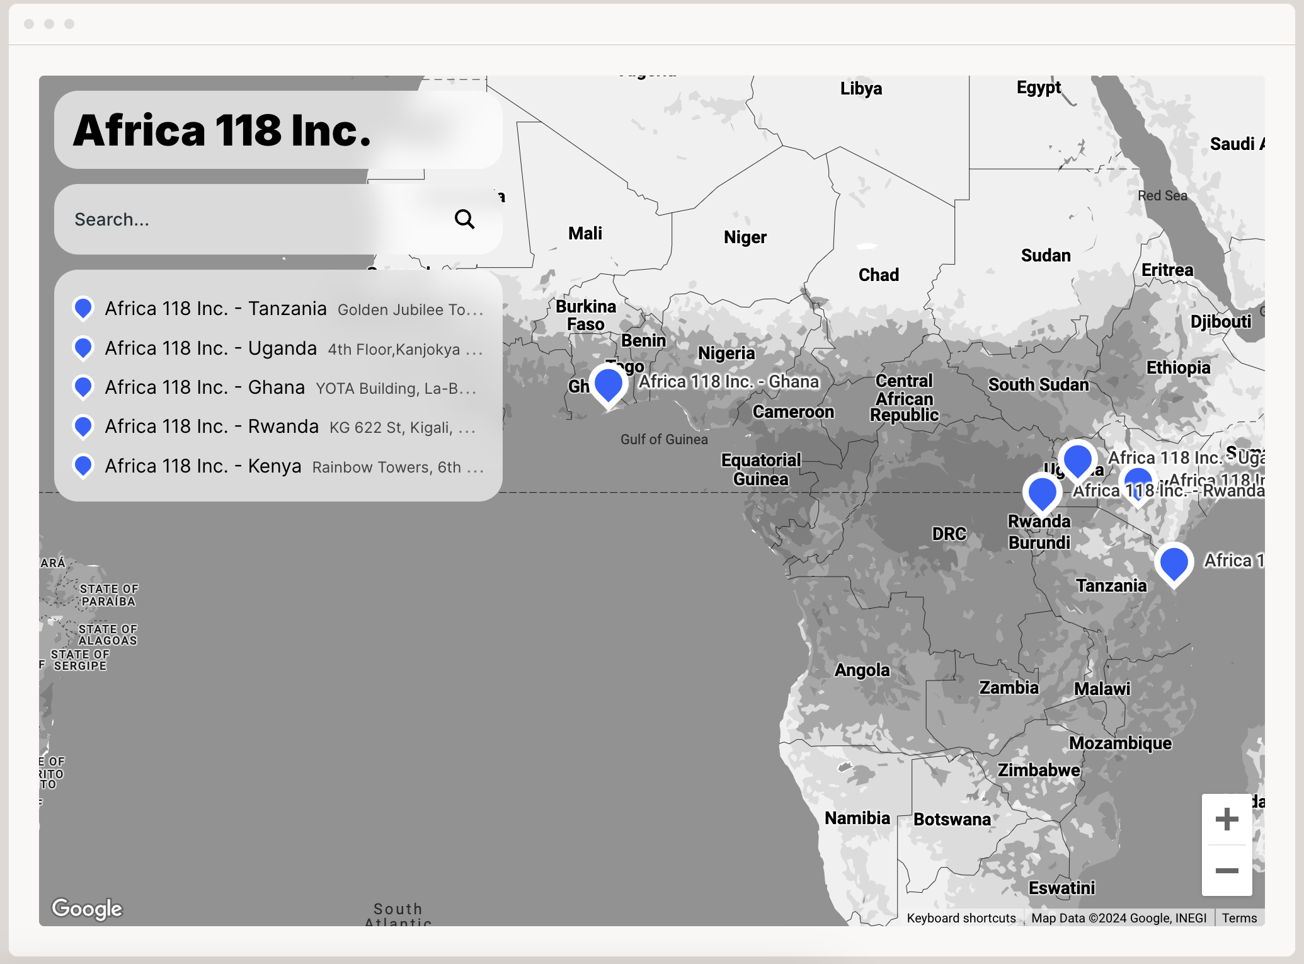1304x964 pixels.
Task: Select the Ghana marker on the map
Action: coord(607,386)
